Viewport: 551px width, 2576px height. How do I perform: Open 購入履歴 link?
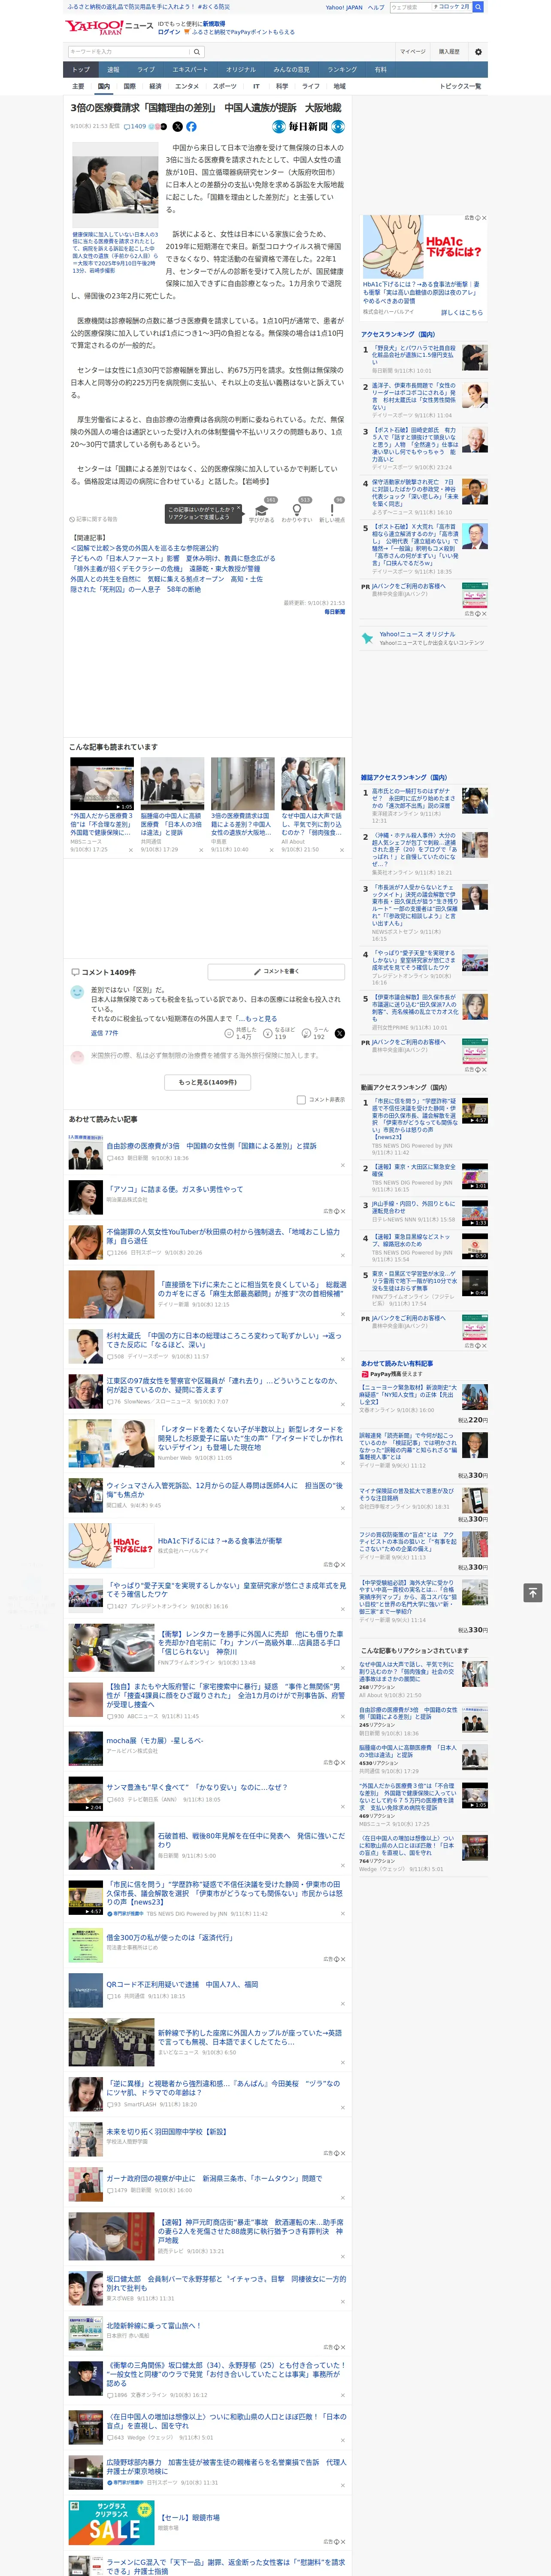point(449,52)
